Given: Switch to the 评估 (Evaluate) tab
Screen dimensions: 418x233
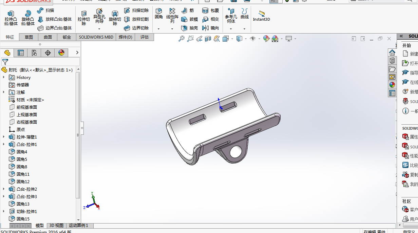Looking at the screenshot, I should pyautogui.click(x=145, y=37).
